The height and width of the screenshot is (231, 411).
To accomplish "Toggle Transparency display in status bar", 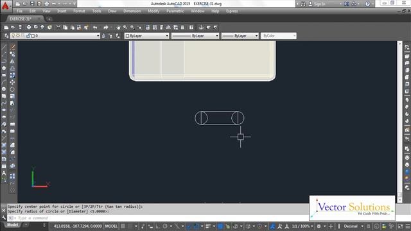I will 220,226.
